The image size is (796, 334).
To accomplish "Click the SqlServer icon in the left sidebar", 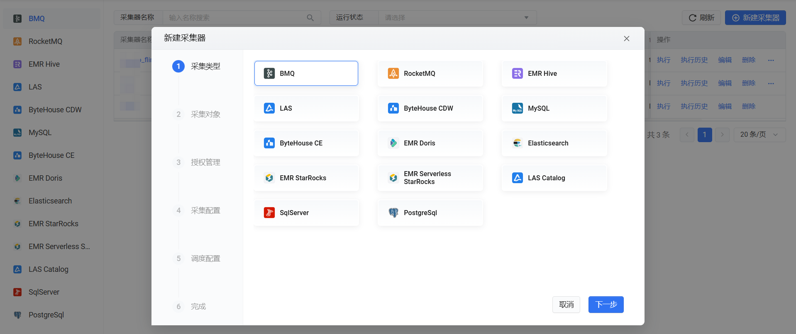I will (17, 292).
